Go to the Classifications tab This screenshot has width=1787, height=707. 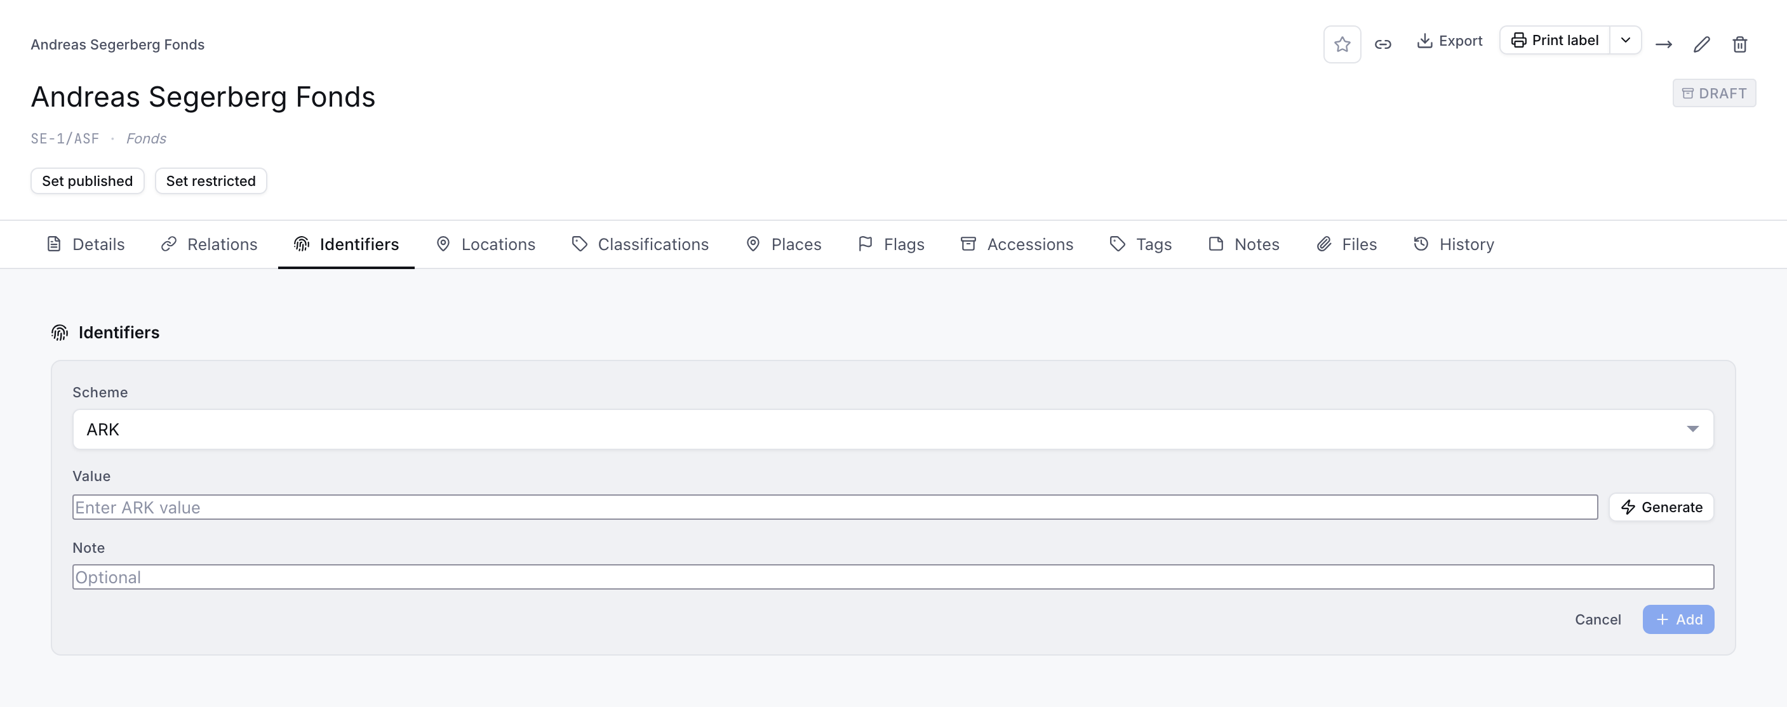click(639, 244)
